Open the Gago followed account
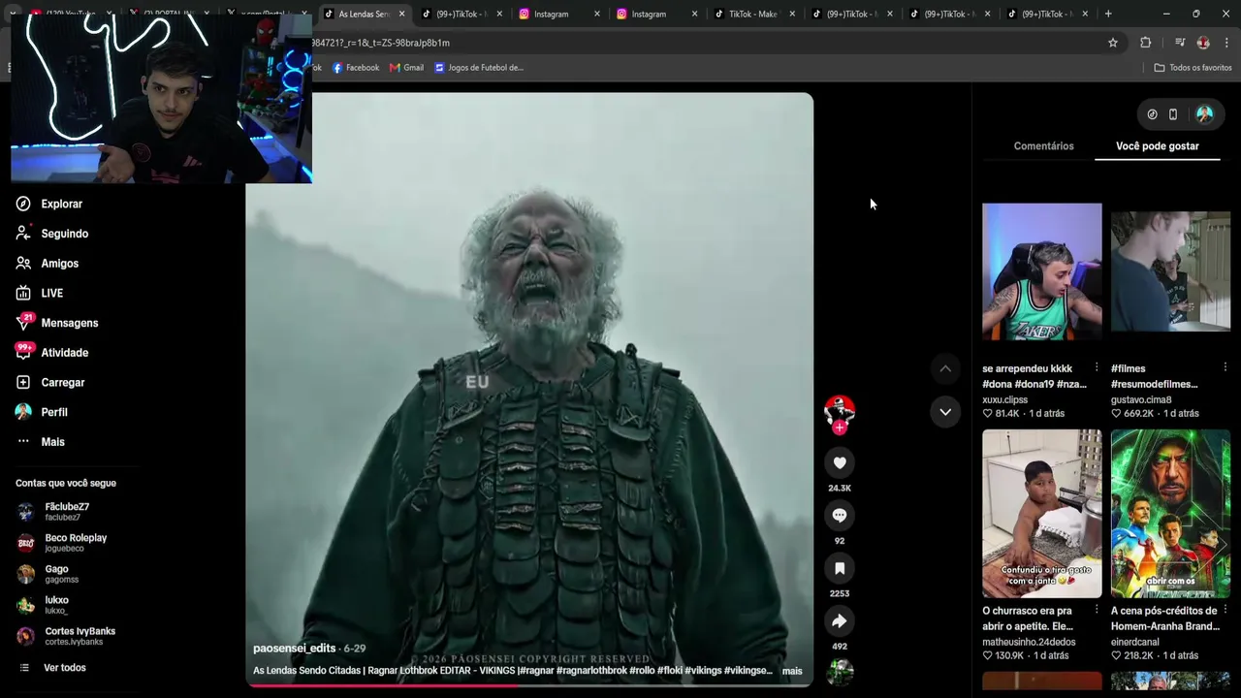Screen dimensions: 1241x698 tap(48, 574)
